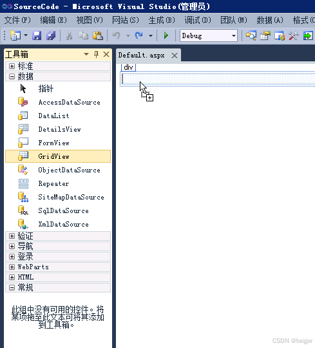Expand the 登录 toolbox group
The width and height of the screenshot is (315, 348).
tap(12, 256)
